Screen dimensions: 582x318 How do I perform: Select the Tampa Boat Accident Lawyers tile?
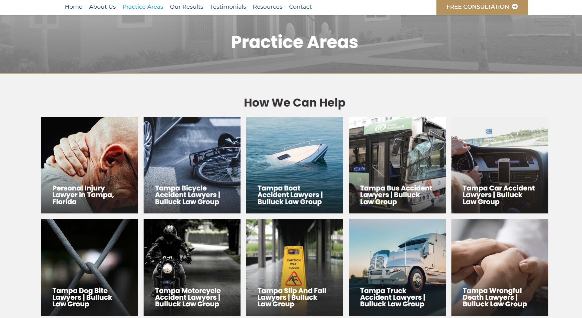coord(294,165)
